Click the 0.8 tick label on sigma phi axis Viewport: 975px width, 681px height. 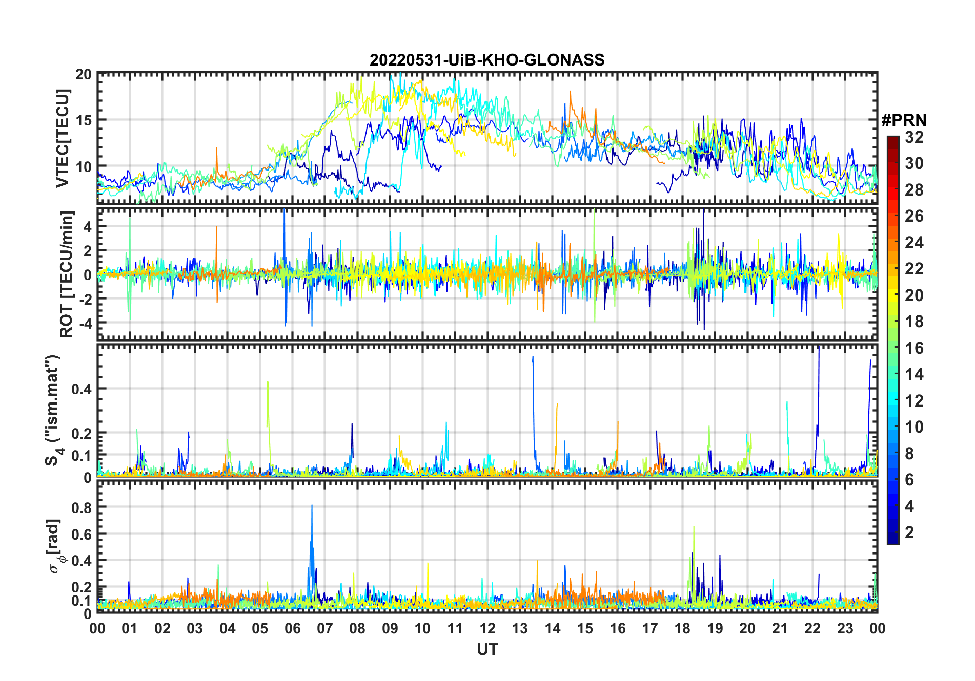tap(81, 507)
